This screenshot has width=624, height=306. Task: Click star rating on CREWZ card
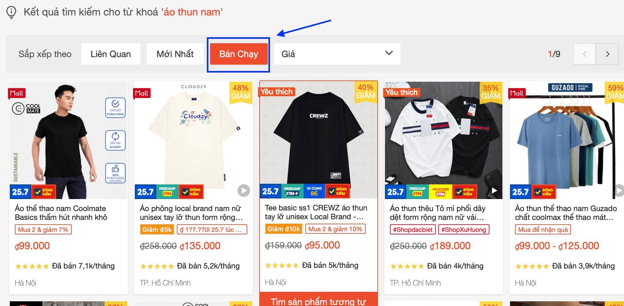[282, 265]
